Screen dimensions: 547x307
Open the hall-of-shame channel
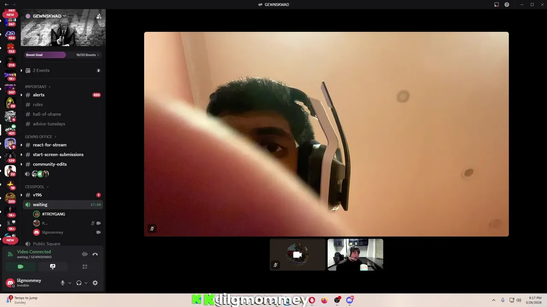tap(62, 114)
